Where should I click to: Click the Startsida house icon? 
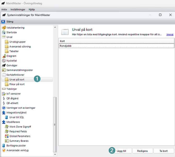coord(4,32)
